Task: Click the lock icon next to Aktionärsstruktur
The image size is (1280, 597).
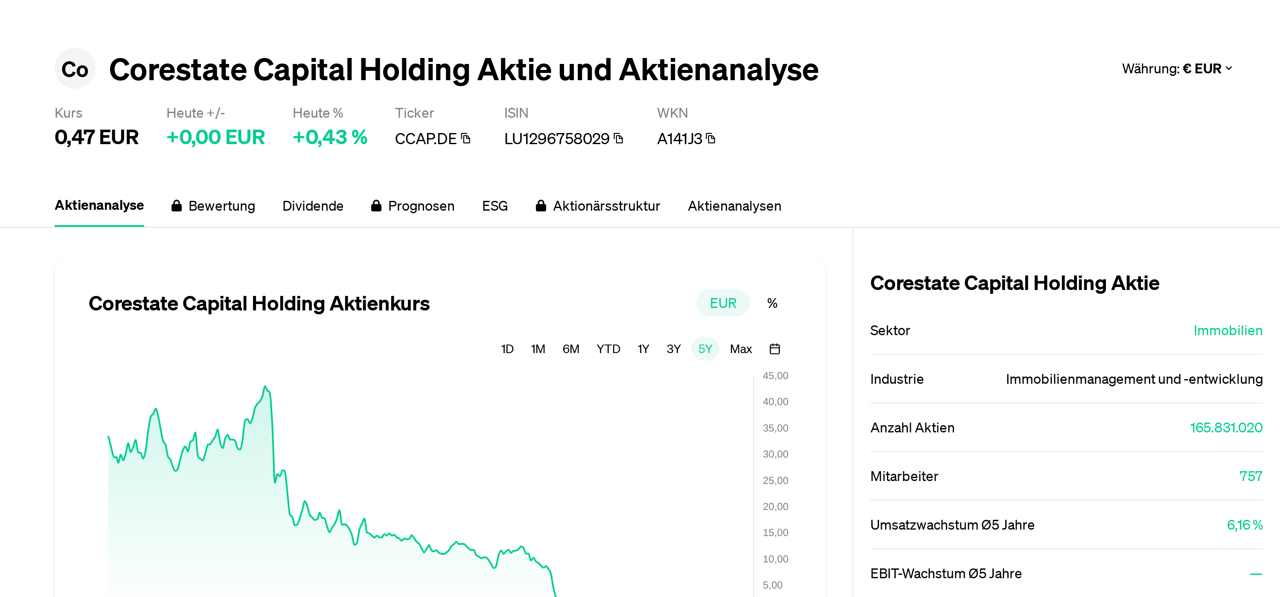Action: (x=541, y=206)
